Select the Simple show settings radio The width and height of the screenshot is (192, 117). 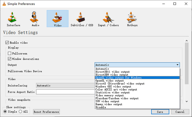(x=5, y=112)
